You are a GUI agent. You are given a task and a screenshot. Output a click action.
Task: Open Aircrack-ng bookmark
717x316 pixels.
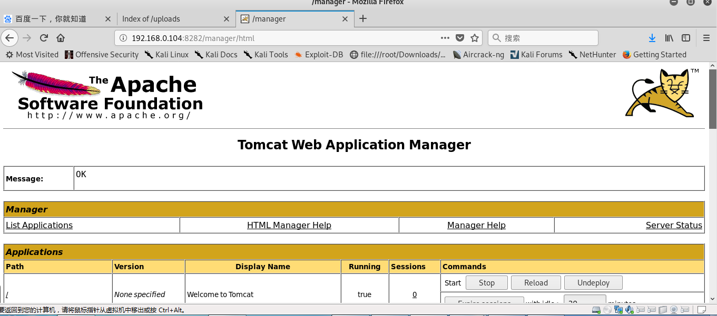pyautogui.click(x=478, y=55)
